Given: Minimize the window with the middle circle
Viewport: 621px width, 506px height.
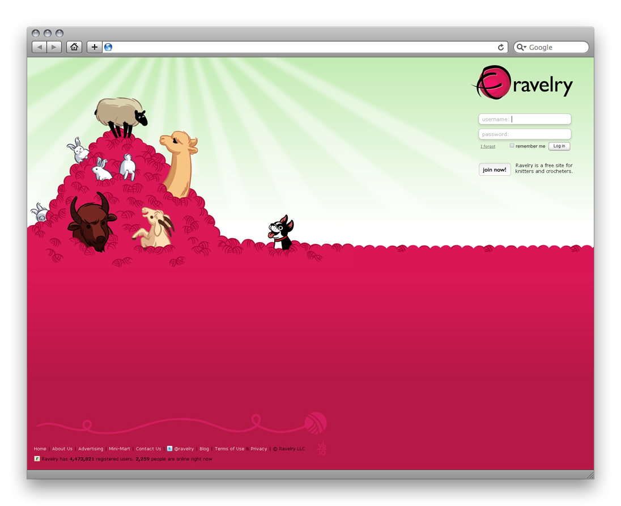Looking at the screenshot, I should click(48, 33).
